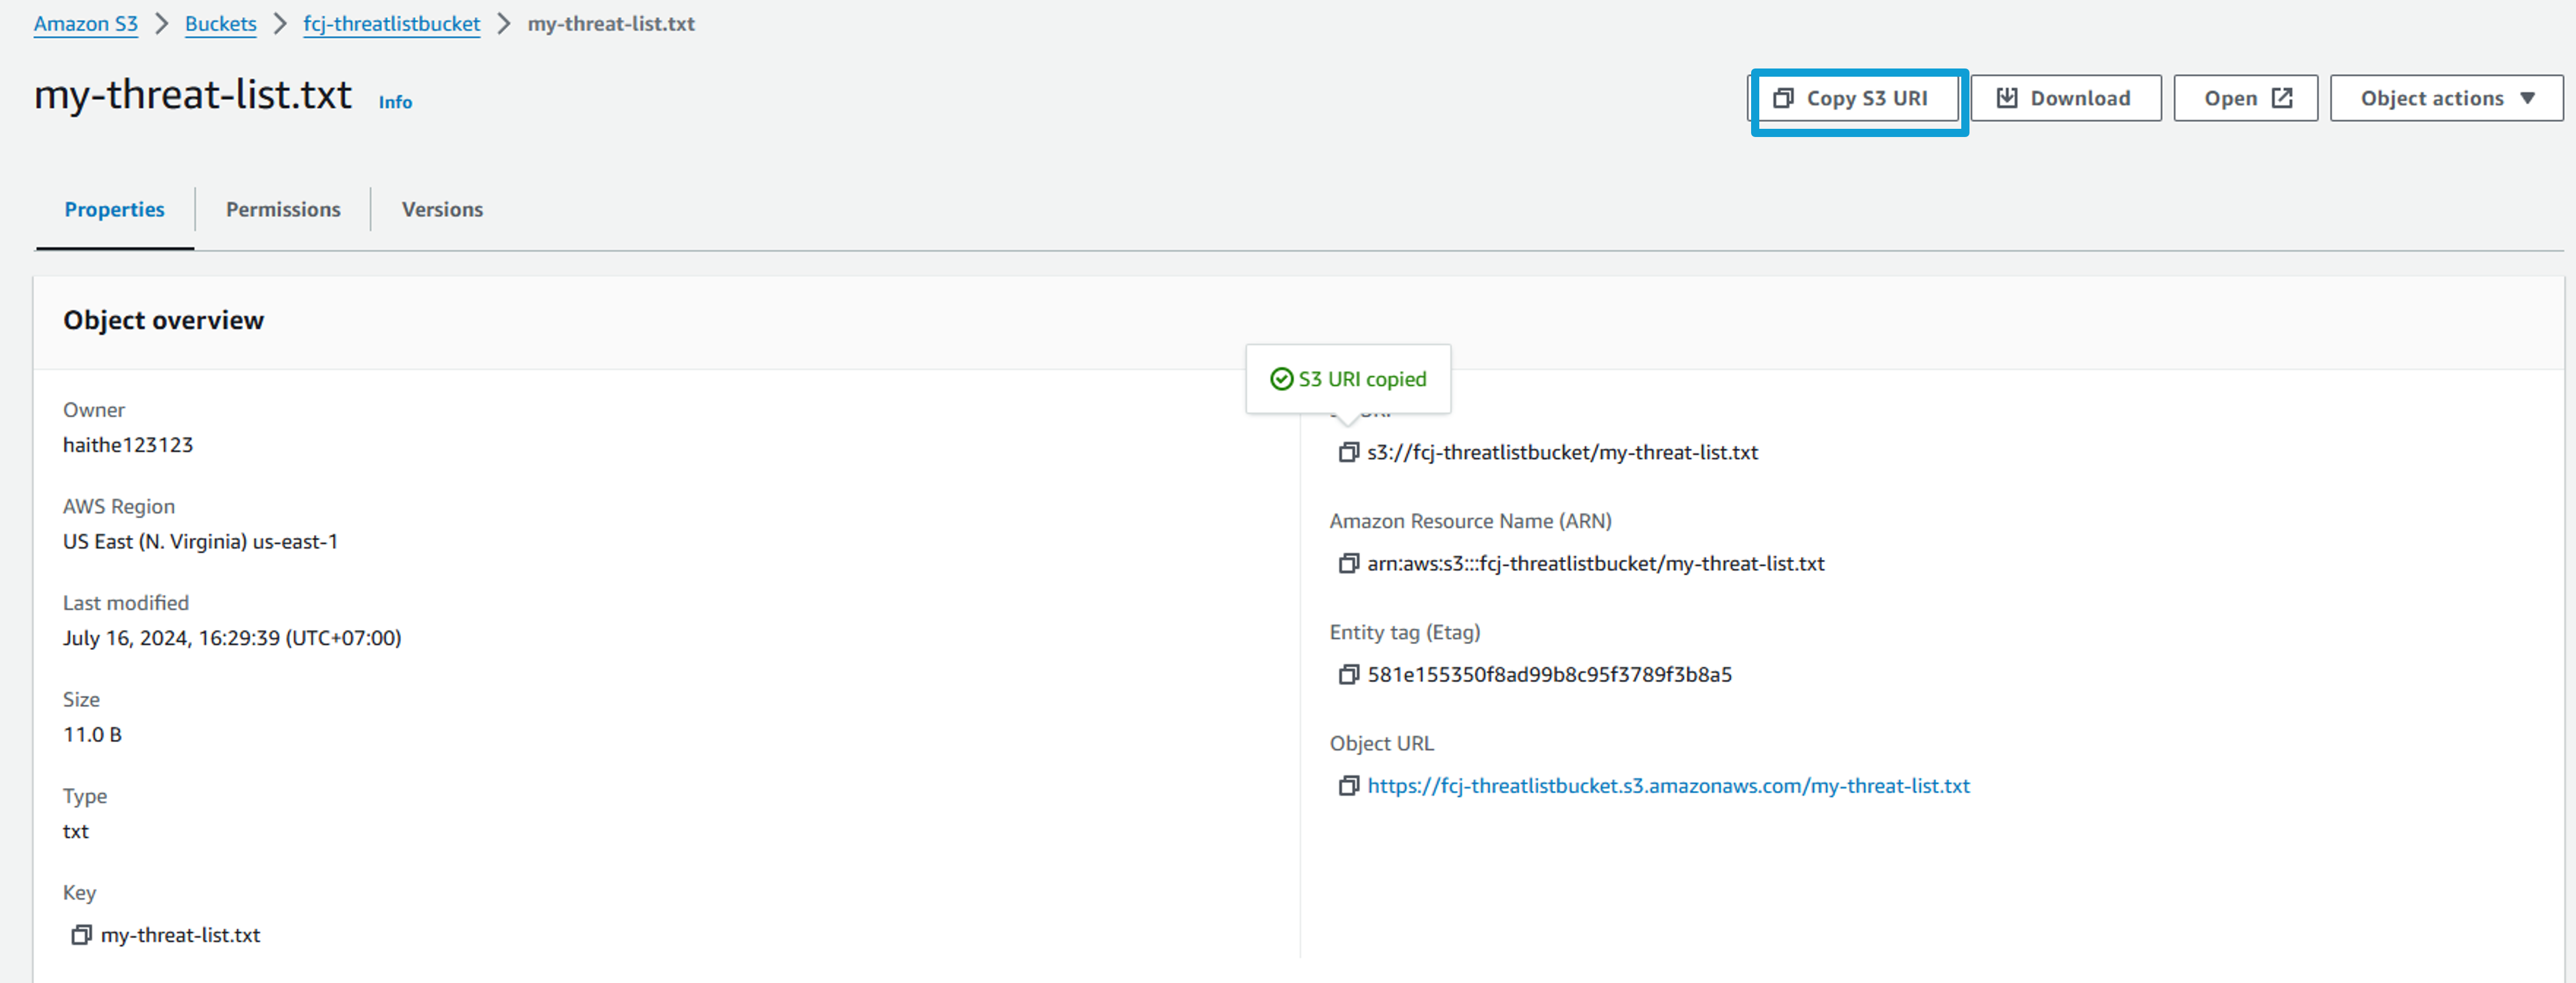Click the Info link beside the title
Viewport: 2576px width, 983px height.
395,102
